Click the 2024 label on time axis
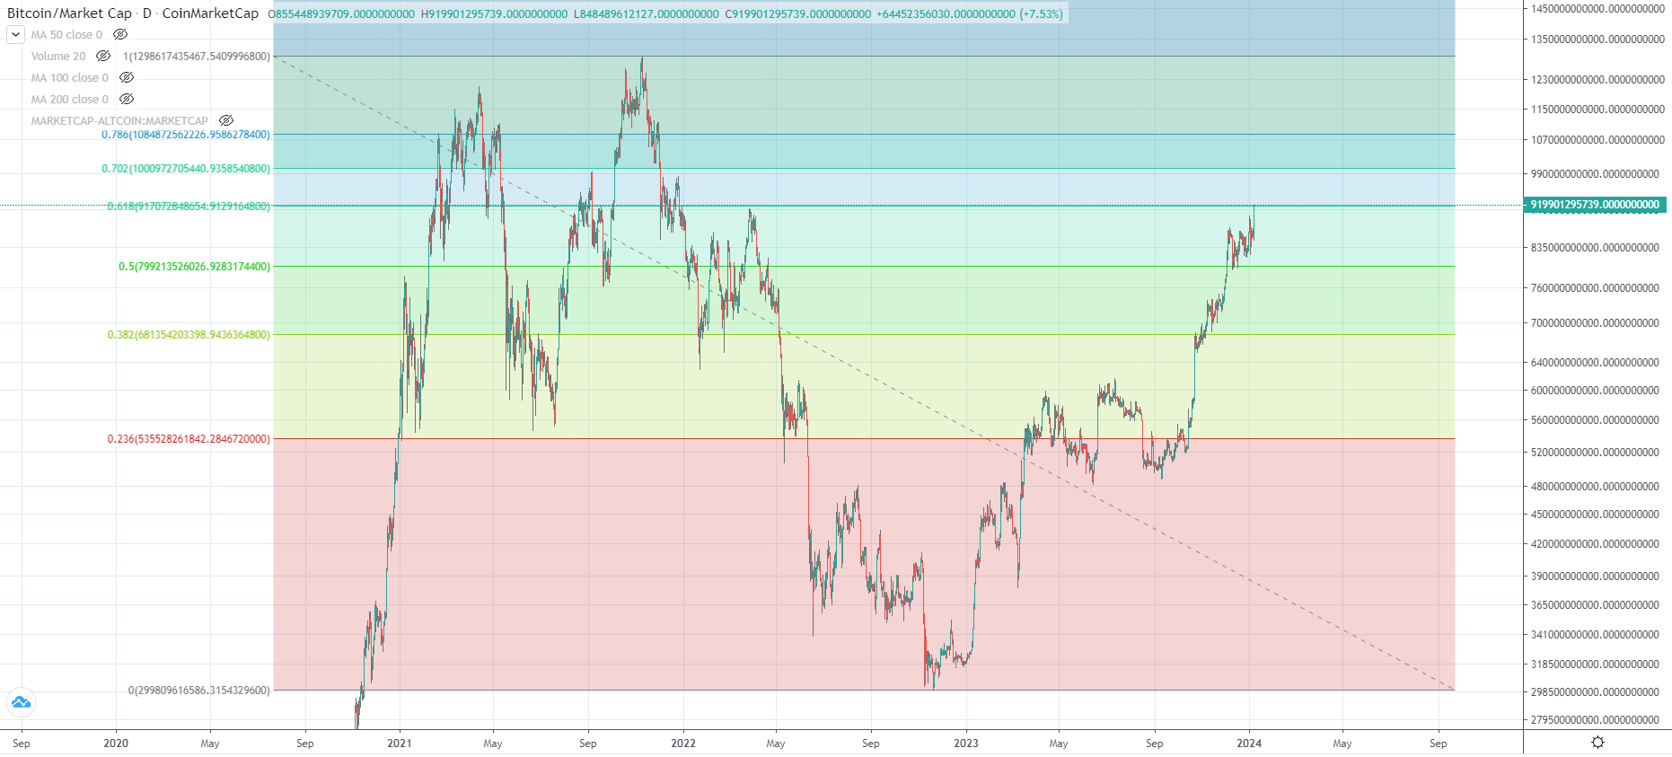 pos(1249,743)
